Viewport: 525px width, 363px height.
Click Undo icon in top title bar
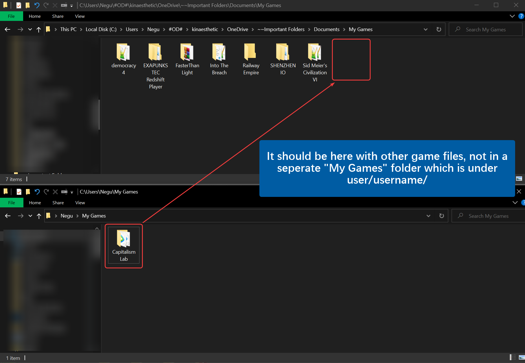tap(37, 5)
